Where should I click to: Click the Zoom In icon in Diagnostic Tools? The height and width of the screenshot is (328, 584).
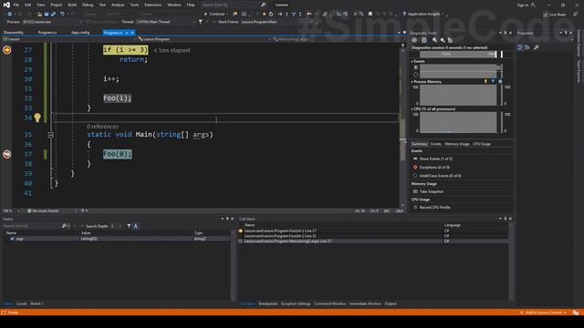434,40
